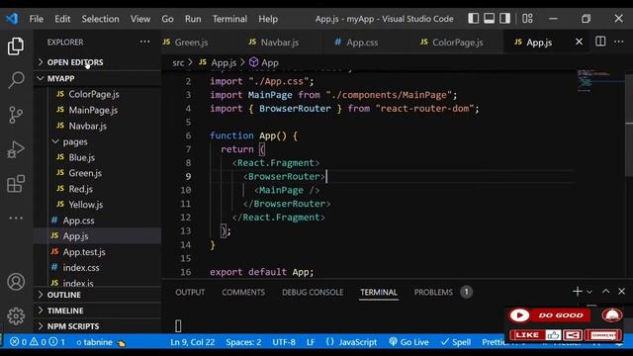Click the Ln 9, Col 22 status item

pos(193,342)
